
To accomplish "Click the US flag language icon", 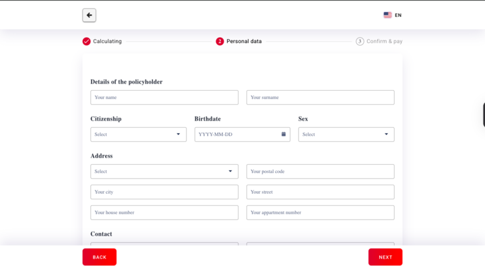I will click(x=387, y=15).
